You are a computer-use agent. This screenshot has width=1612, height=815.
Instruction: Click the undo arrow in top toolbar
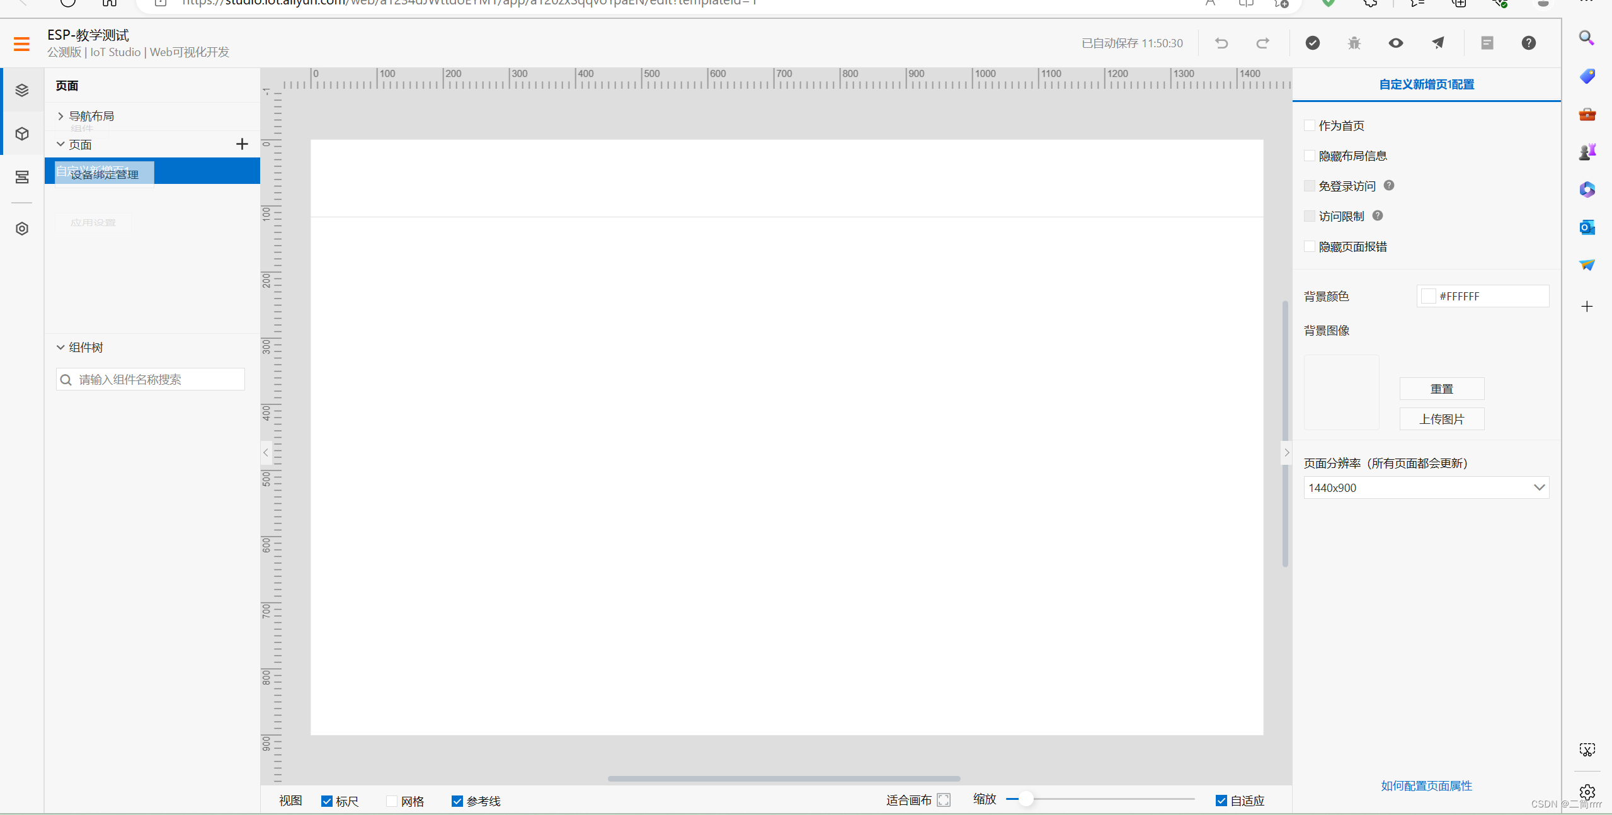1221,43
